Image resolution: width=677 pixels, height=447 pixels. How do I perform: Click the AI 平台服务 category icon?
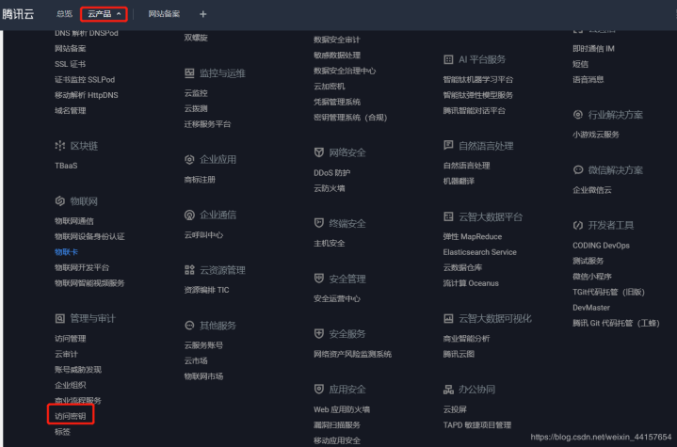(448, 59)
